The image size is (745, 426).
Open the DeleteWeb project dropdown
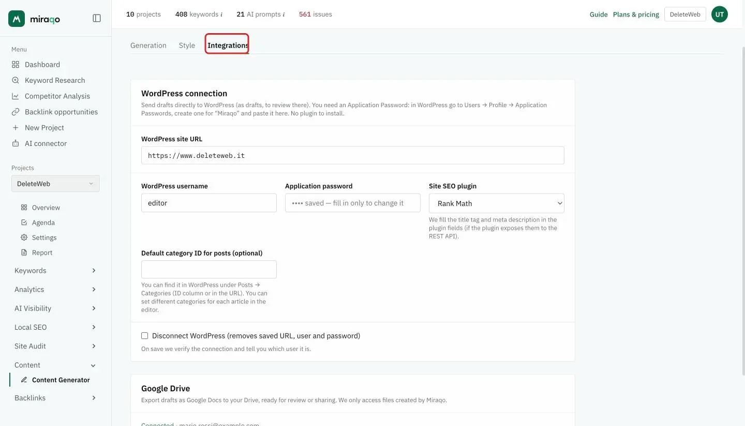(x=55, y=184)
